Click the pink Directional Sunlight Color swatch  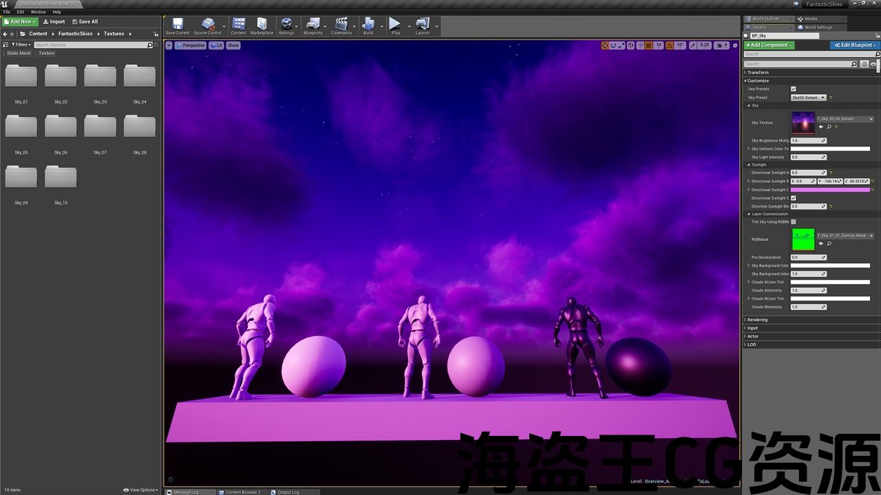830,190
